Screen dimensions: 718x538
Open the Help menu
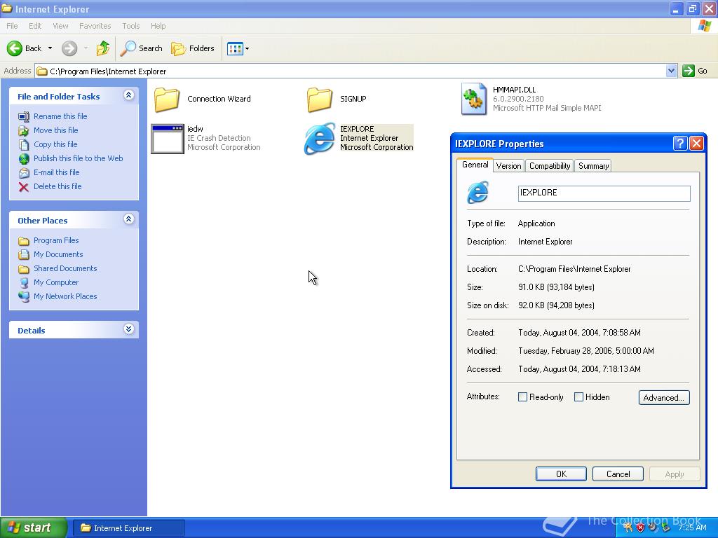click(x=158, y=26)
